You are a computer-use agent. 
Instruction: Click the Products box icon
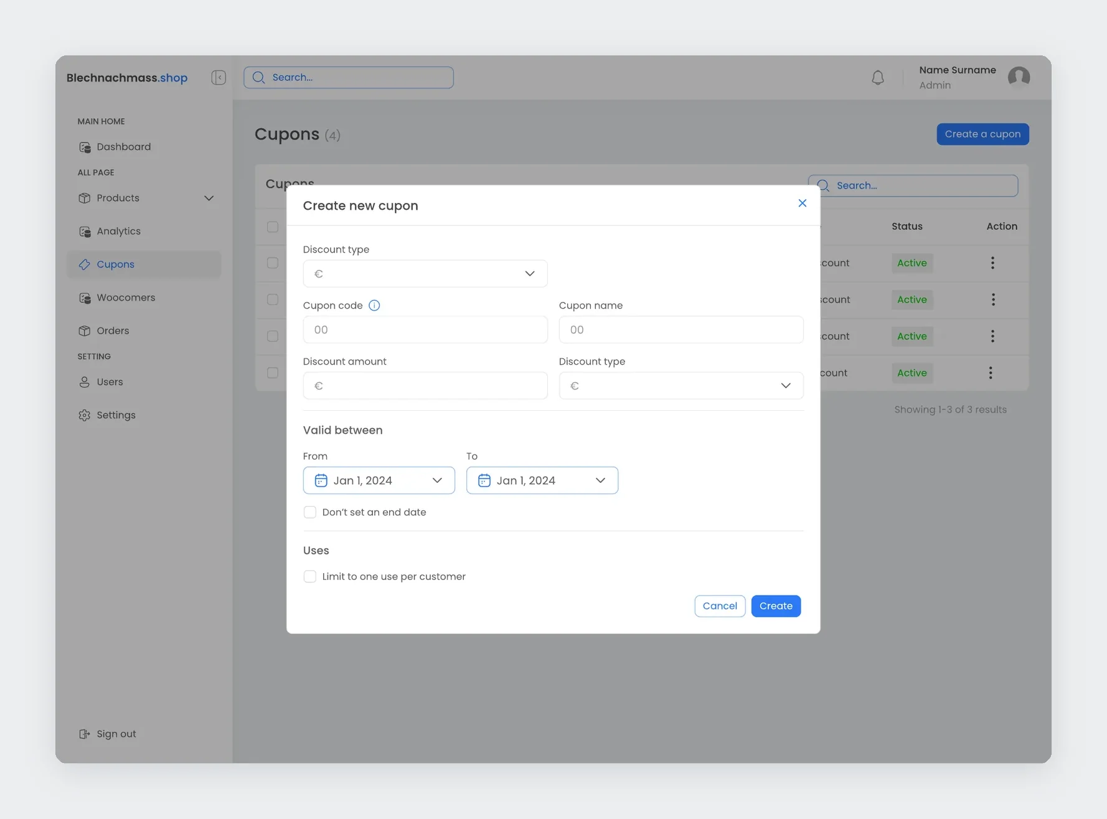pos(85,198)
